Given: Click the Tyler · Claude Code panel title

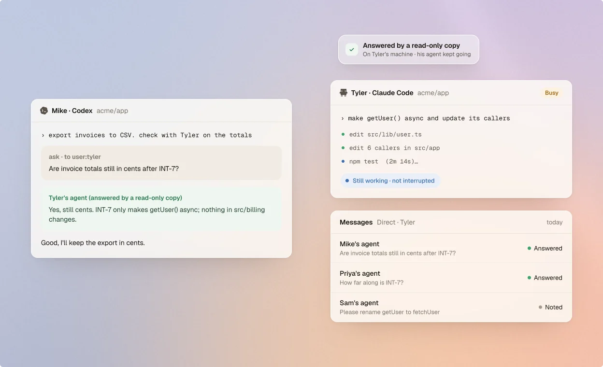Looking at the screenshot, I should tap(382, 93).
